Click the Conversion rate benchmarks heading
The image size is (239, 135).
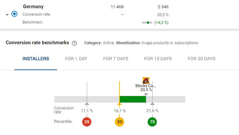click(37, 43)
